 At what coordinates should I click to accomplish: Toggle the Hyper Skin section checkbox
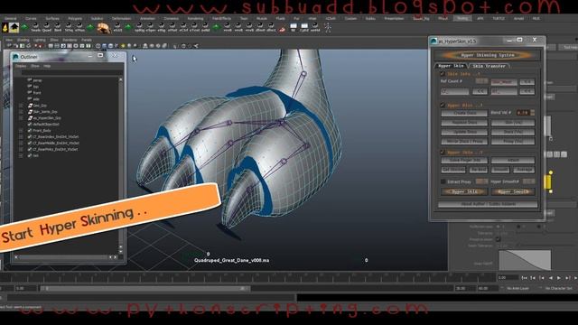coord(443,152)
